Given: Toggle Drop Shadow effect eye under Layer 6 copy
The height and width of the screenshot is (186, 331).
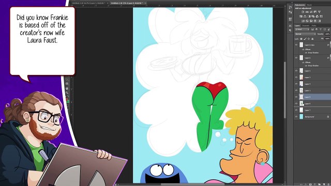Looking at the screenshot, I should tap(306, 53).
